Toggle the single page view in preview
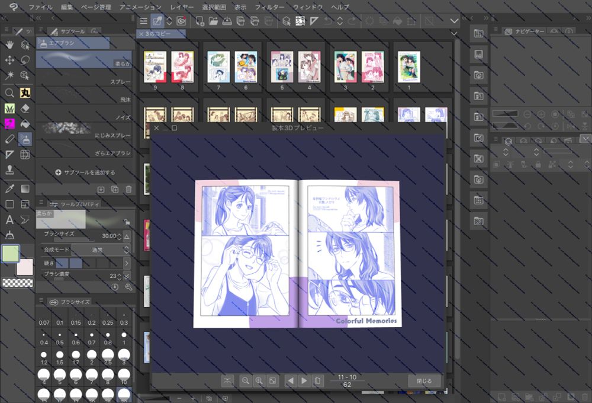The width and height of the screenshot is (592, 403). (318, 380)
